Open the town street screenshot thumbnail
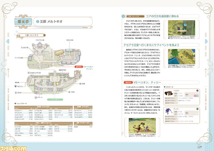This screenshot has width=214, height=151. click(182, 57)
